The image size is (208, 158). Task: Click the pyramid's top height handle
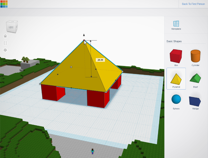click(84, 41)
